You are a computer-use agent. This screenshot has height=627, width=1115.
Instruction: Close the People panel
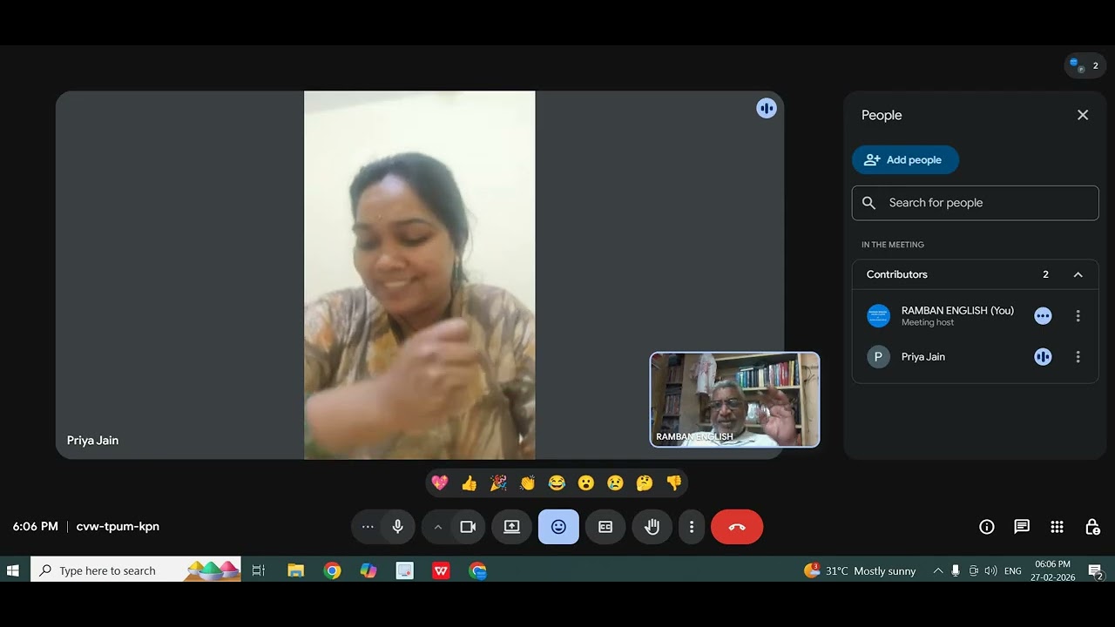(x=1083, y=115)
